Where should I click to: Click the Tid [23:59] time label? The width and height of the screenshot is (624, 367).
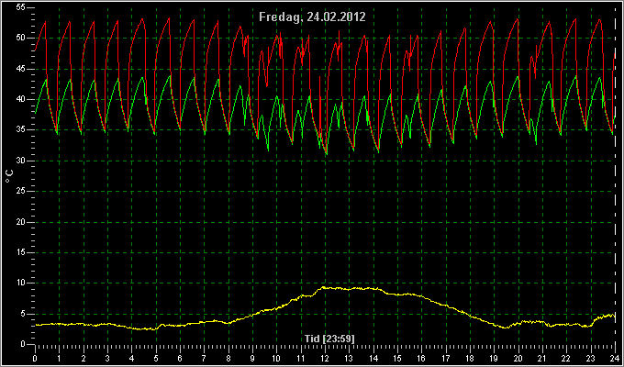point(329,339)
